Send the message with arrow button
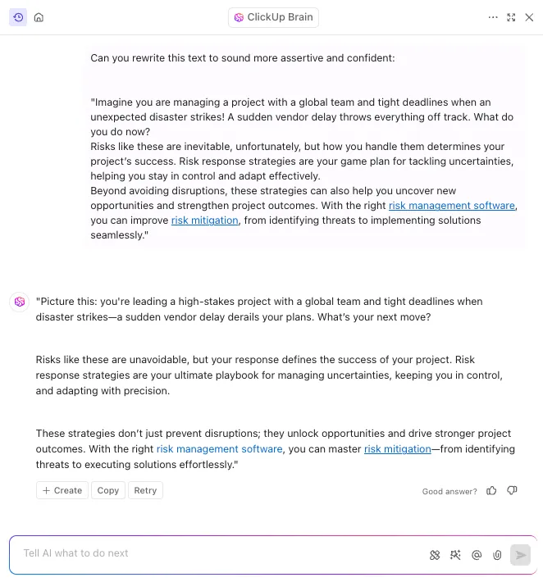The height and width of the screenshot is (582, 543). point(520,555)
